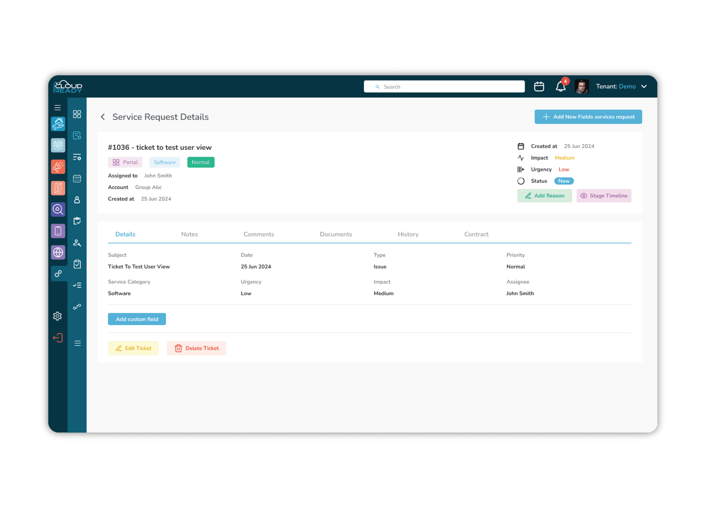Click the Delete Ticket button

point(196,348)
